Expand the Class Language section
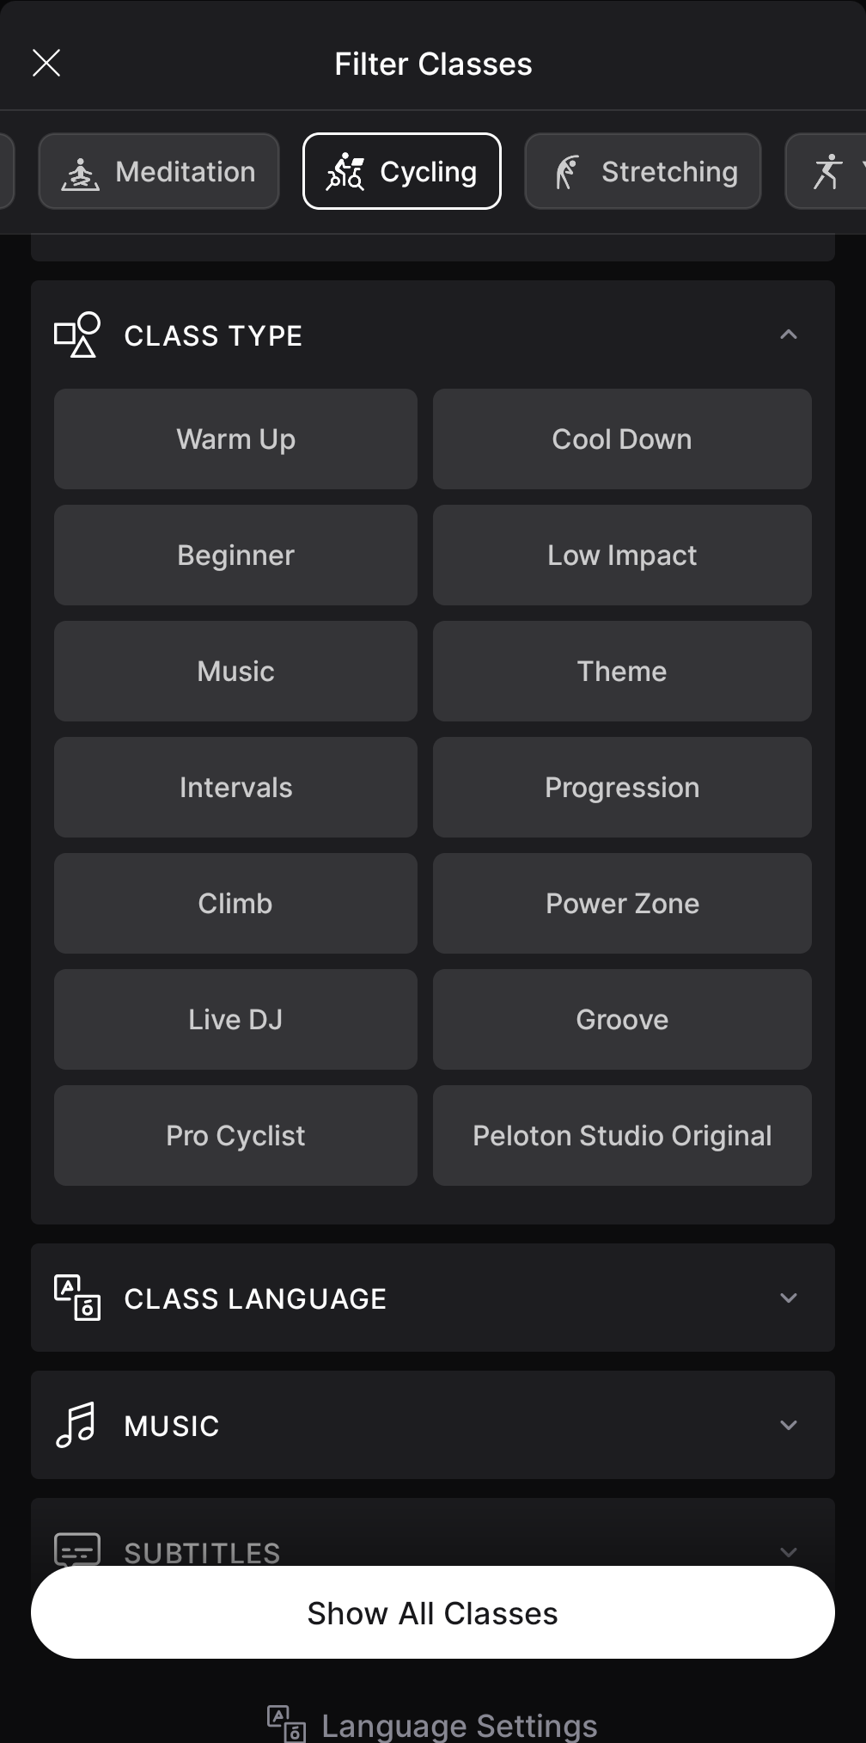Image resolution: width=866 pixels, height=1743 pixels. tap(789, 1298)
